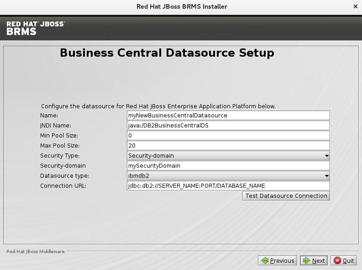Open the Datasource type dropdown

pyautogui.click(x=228, y=176)
